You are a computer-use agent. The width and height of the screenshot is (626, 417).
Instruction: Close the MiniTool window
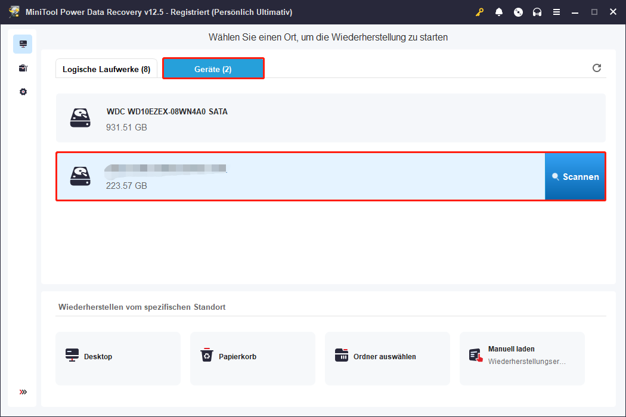[613, 12]
